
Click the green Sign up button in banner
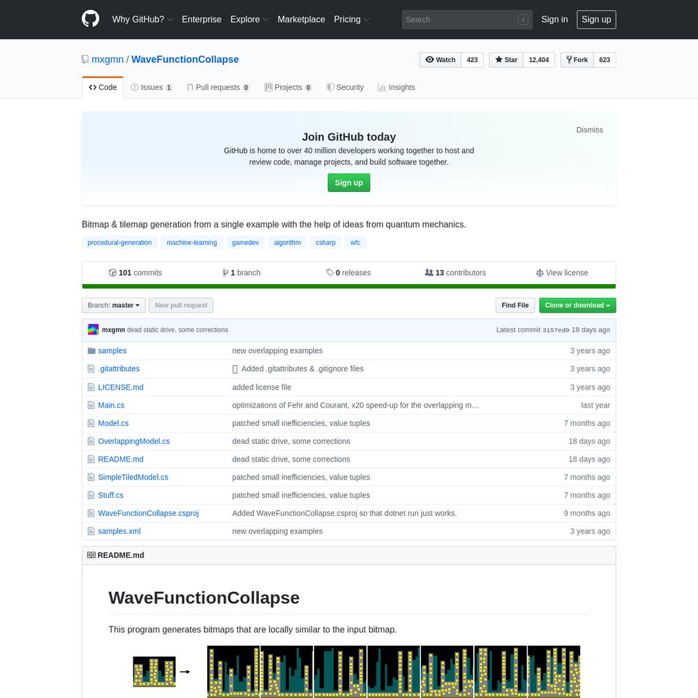pos(349,182)
